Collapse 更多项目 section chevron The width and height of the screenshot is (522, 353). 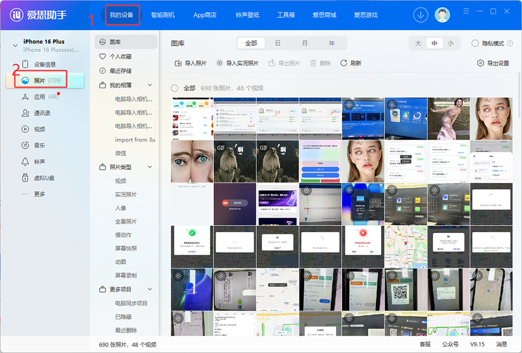tap(150, 289)
